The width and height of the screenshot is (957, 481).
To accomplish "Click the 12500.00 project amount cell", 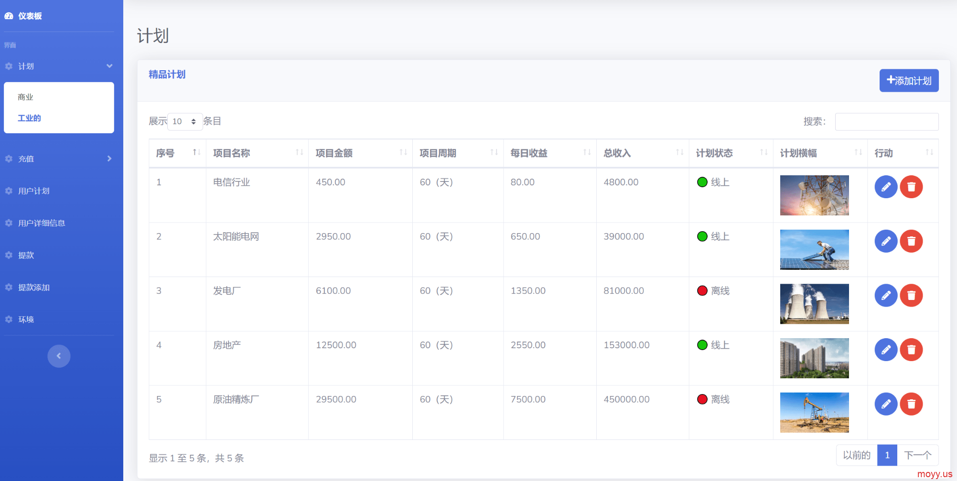I will point(360,358).
